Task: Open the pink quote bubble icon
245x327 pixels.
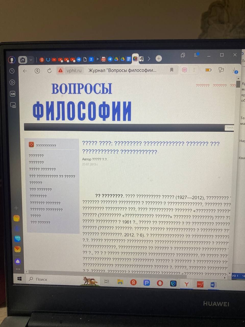Action: click(185, 70)
